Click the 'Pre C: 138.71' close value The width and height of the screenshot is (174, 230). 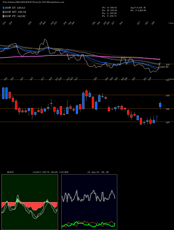(x=109, y=16)
